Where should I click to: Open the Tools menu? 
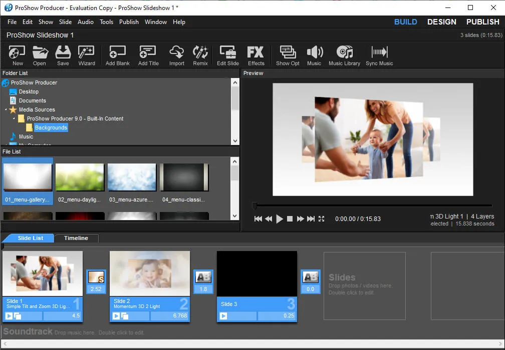(106, 22)
